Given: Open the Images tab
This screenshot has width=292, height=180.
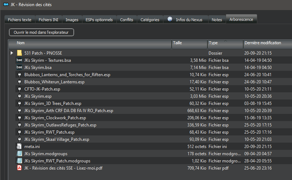Looking at the screenshot, I should click(72, 20).
